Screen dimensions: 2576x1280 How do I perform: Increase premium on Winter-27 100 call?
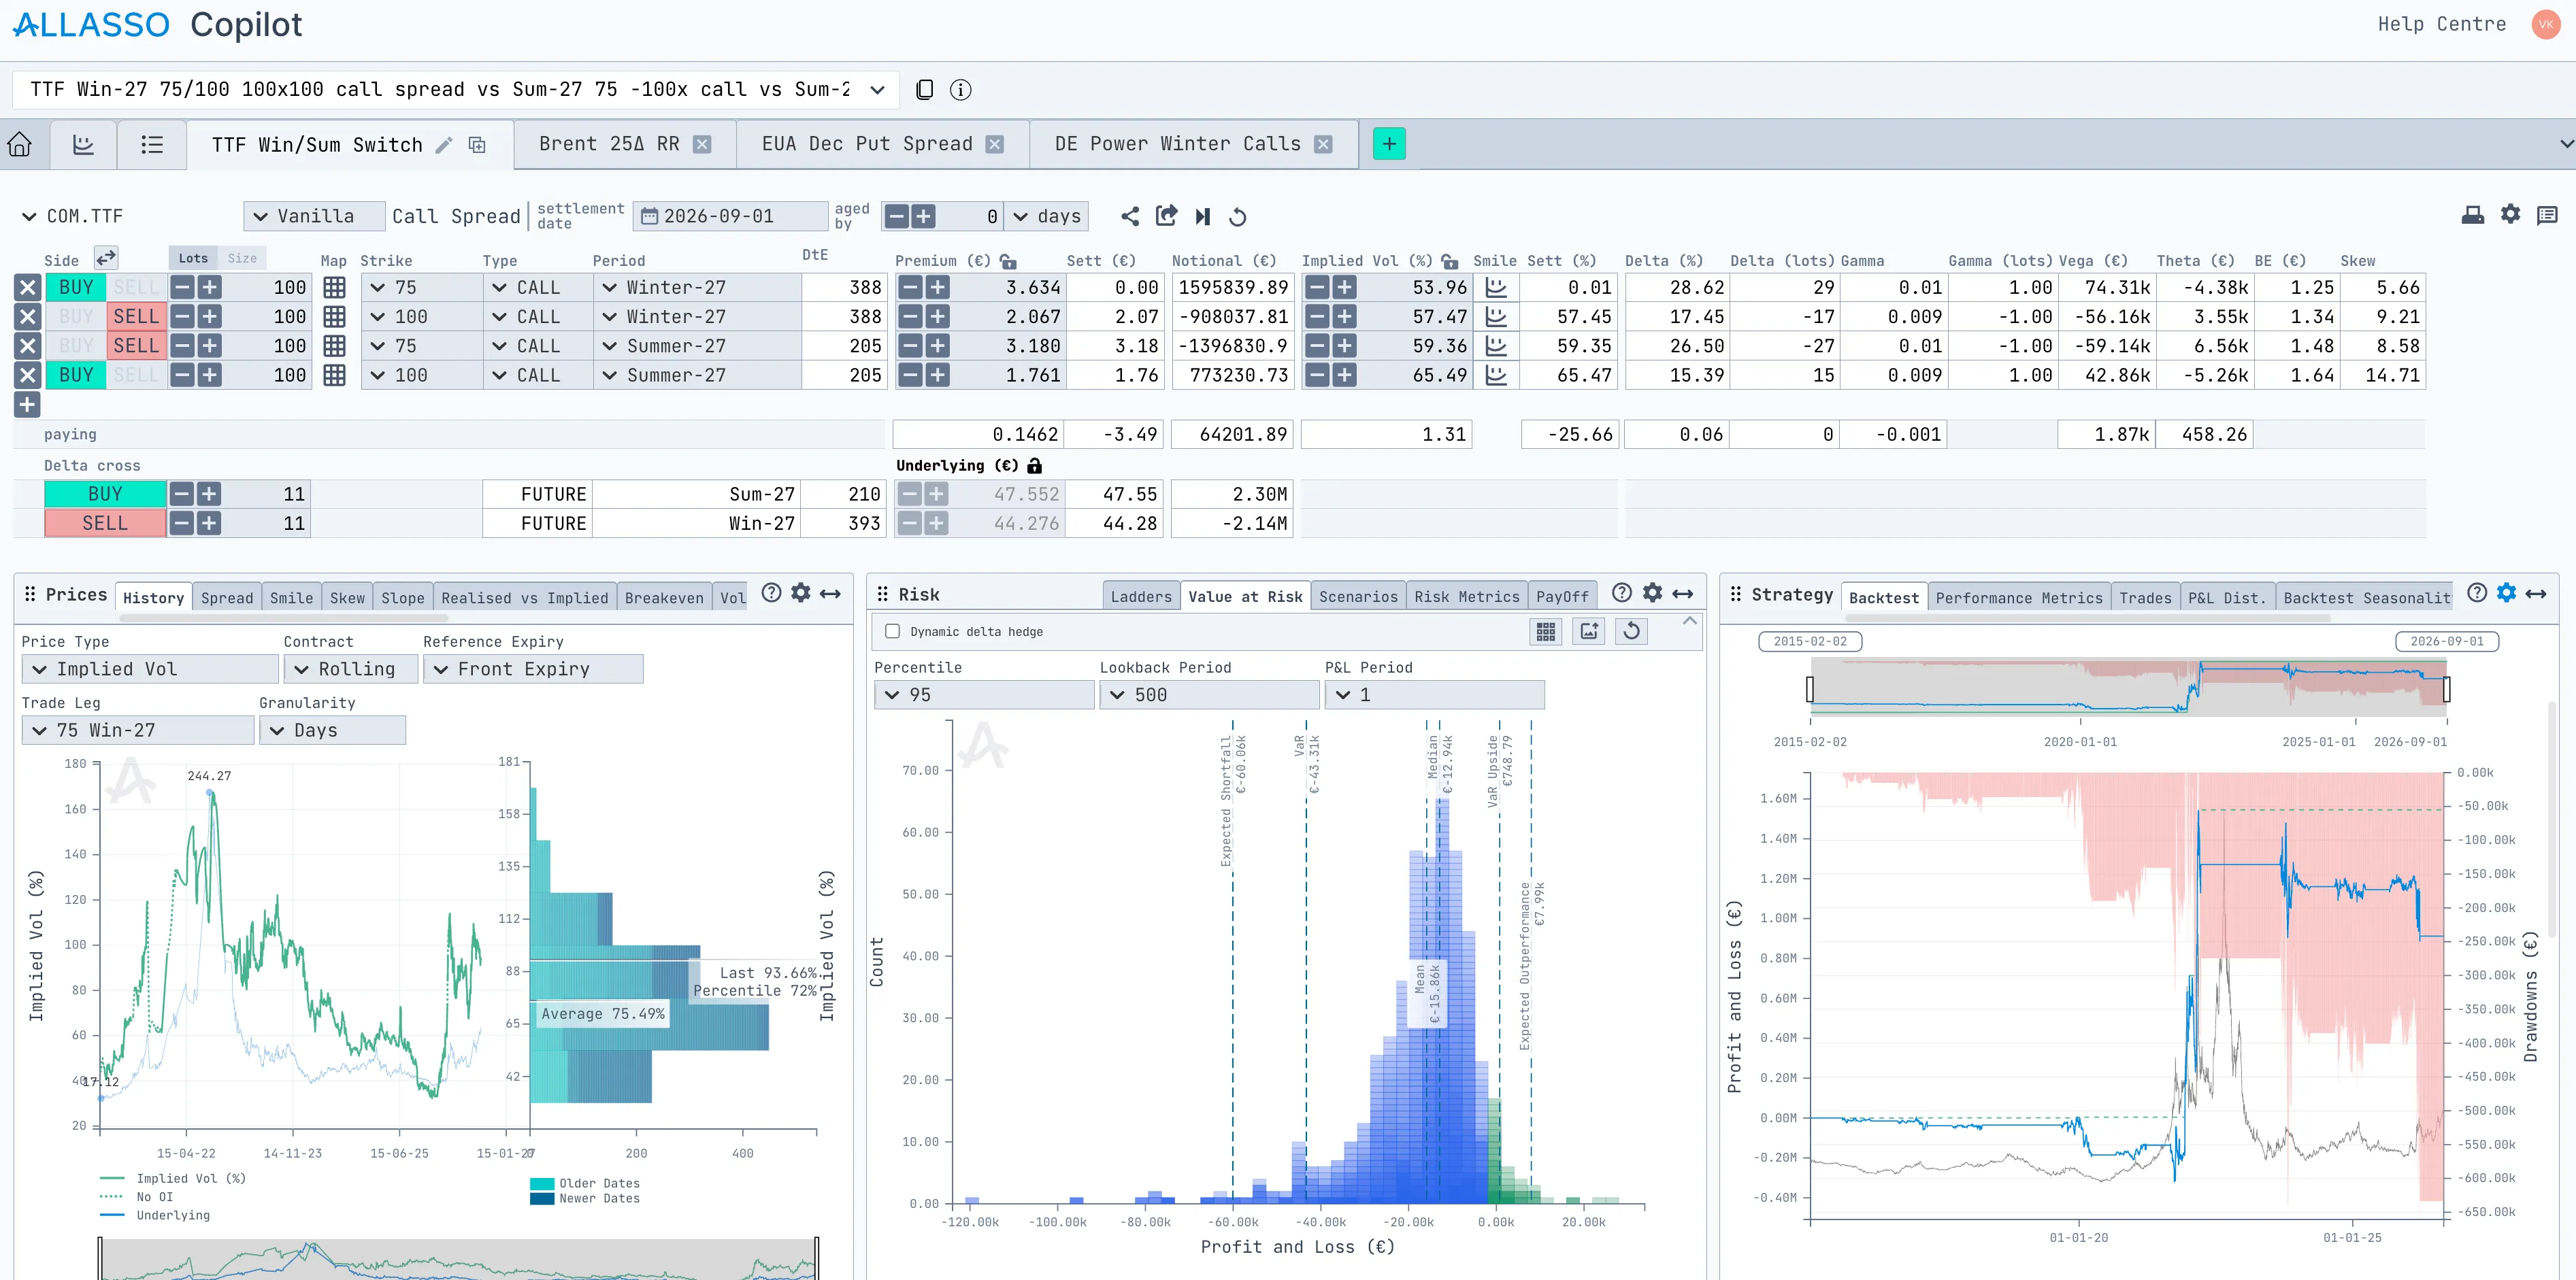coord(937,317)
